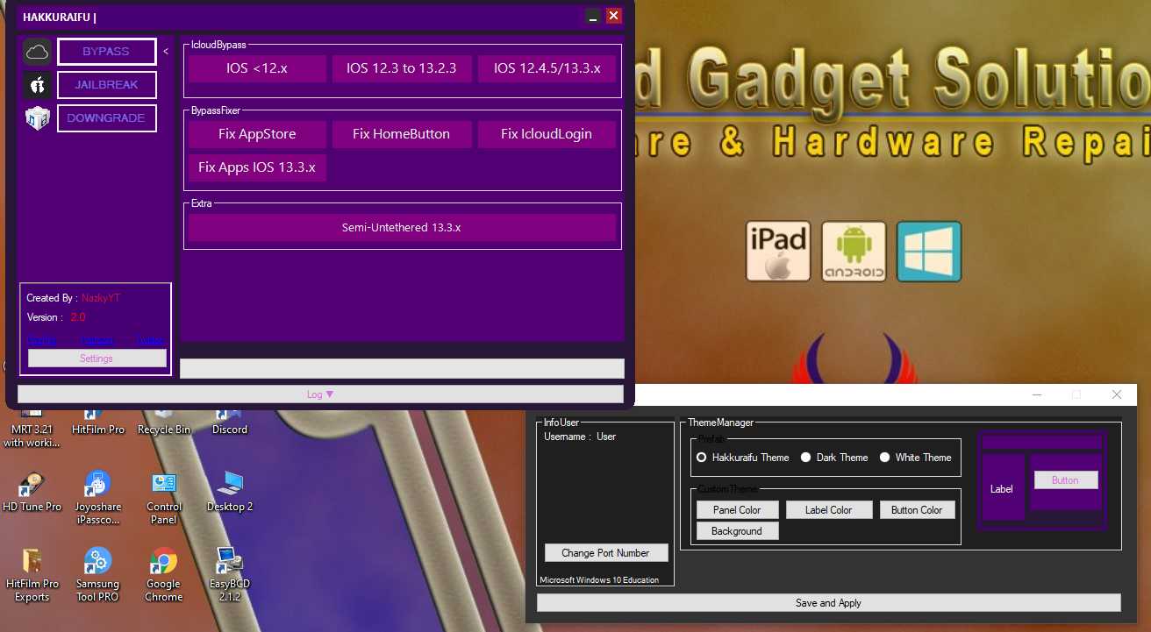Image resolution: width=1151 pixels, height=632 pixels.
Task: Click the IOS 12.4.5/13.3.x button
Action: click(x=547, y=68)
